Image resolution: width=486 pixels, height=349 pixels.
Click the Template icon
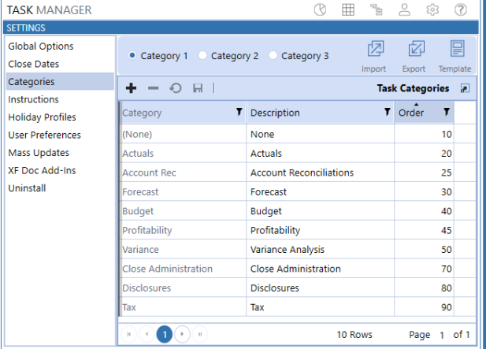click(x=457, y=49)
